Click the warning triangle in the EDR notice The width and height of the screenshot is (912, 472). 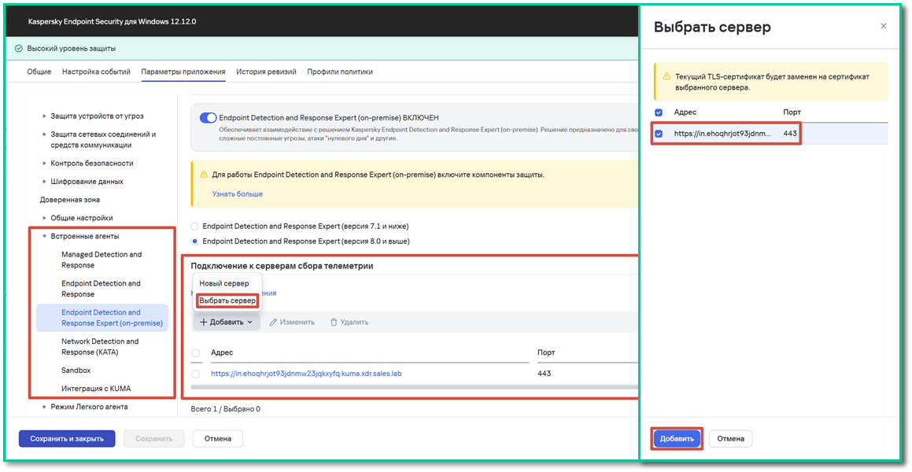pyautogui.click(x=203, y=175)
